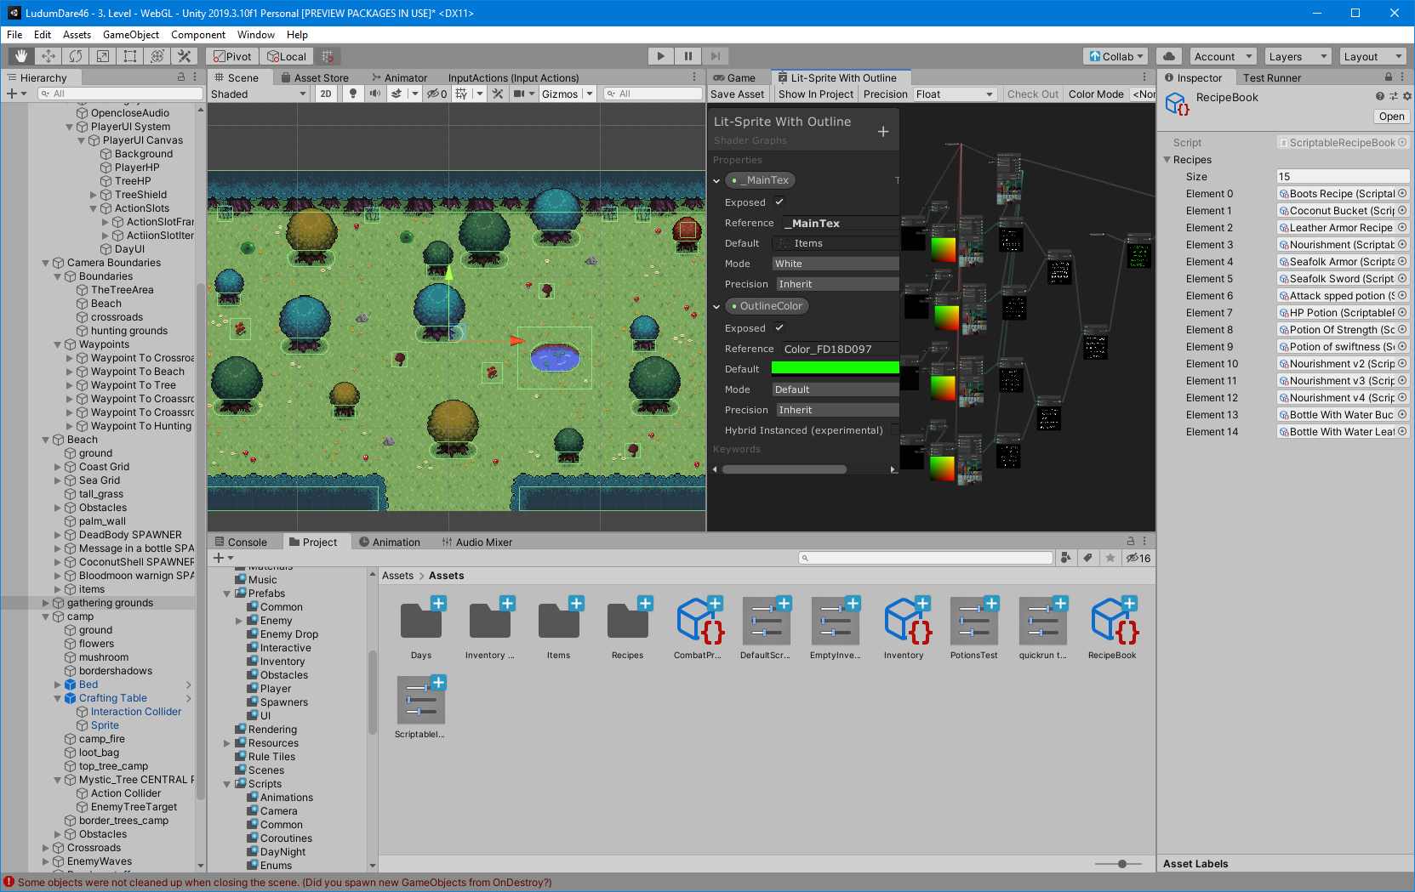
Task: Uncheck Exposed for _MainTex property
Action: 779,202
